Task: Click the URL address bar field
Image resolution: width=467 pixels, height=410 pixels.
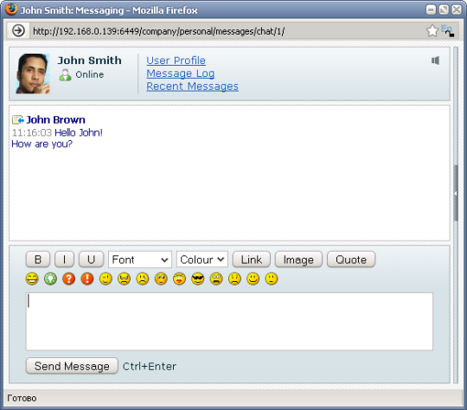Action: [227, 31]
